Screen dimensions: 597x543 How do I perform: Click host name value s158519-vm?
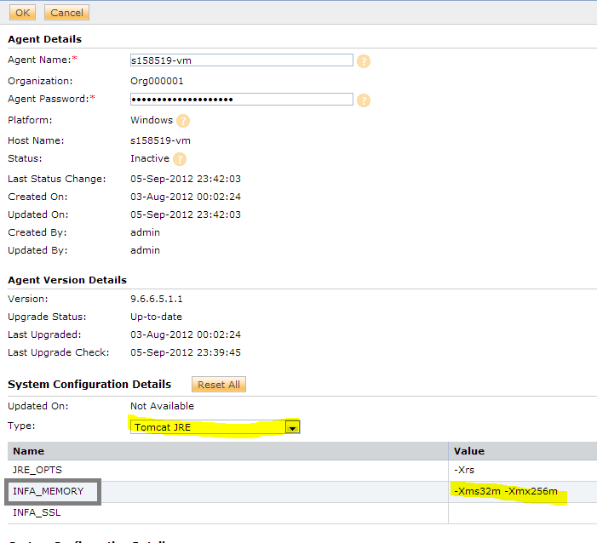coord(160,140)
